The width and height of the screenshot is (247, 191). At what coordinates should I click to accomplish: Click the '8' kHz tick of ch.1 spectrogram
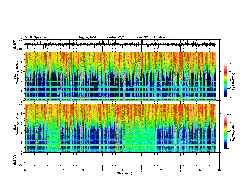pos(22,62)
